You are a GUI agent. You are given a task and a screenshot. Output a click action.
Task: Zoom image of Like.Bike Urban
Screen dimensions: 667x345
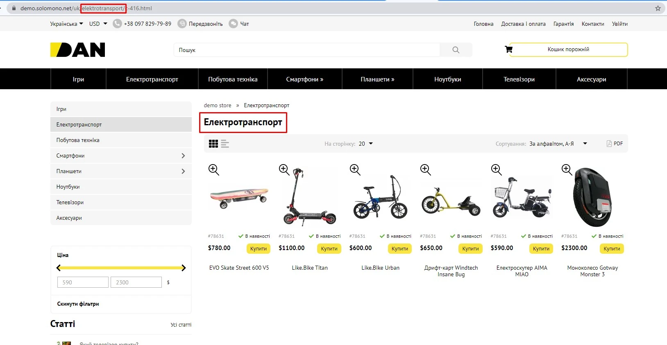tap(355, 169)
